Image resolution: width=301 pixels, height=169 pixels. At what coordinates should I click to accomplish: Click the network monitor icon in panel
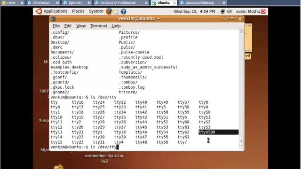click(x=222, y=11)
